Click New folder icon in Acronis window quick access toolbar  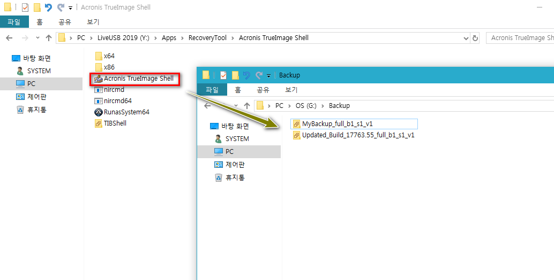coord(37,7)
